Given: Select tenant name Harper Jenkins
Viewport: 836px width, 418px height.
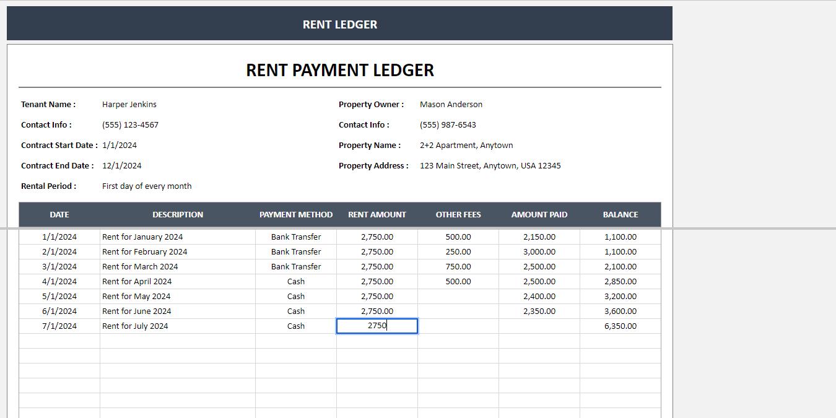Looking at the screenshot, I should click(129, 104).
